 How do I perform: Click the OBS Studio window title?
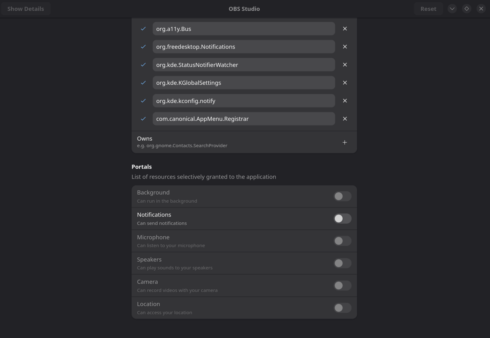[244, 9]
